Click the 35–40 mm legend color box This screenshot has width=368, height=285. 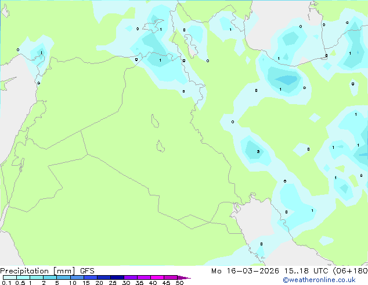click(x=144, y=277)
